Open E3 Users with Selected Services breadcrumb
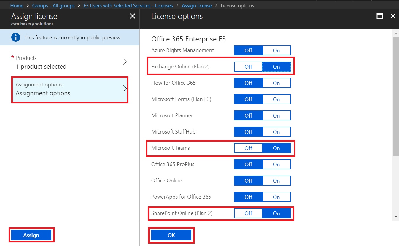 [128, 6]
